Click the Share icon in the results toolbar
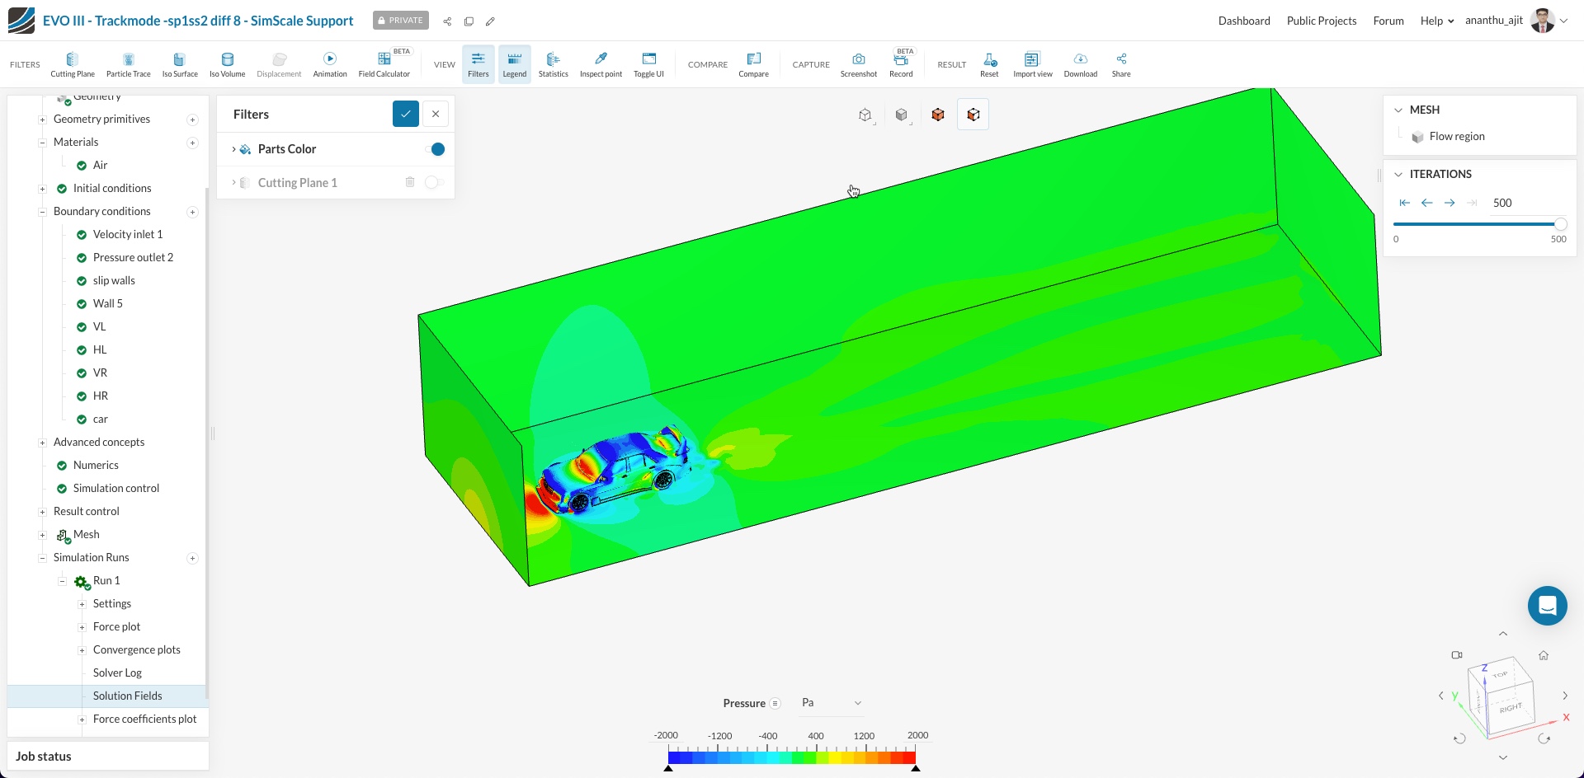The image size is (1584, 778). pos(1121,64)
